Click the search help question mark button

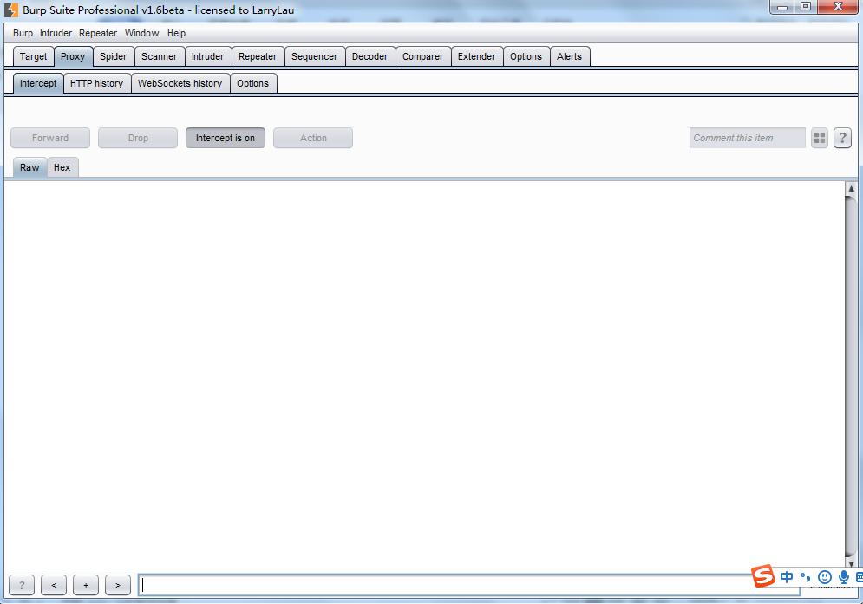coord(22,585)
